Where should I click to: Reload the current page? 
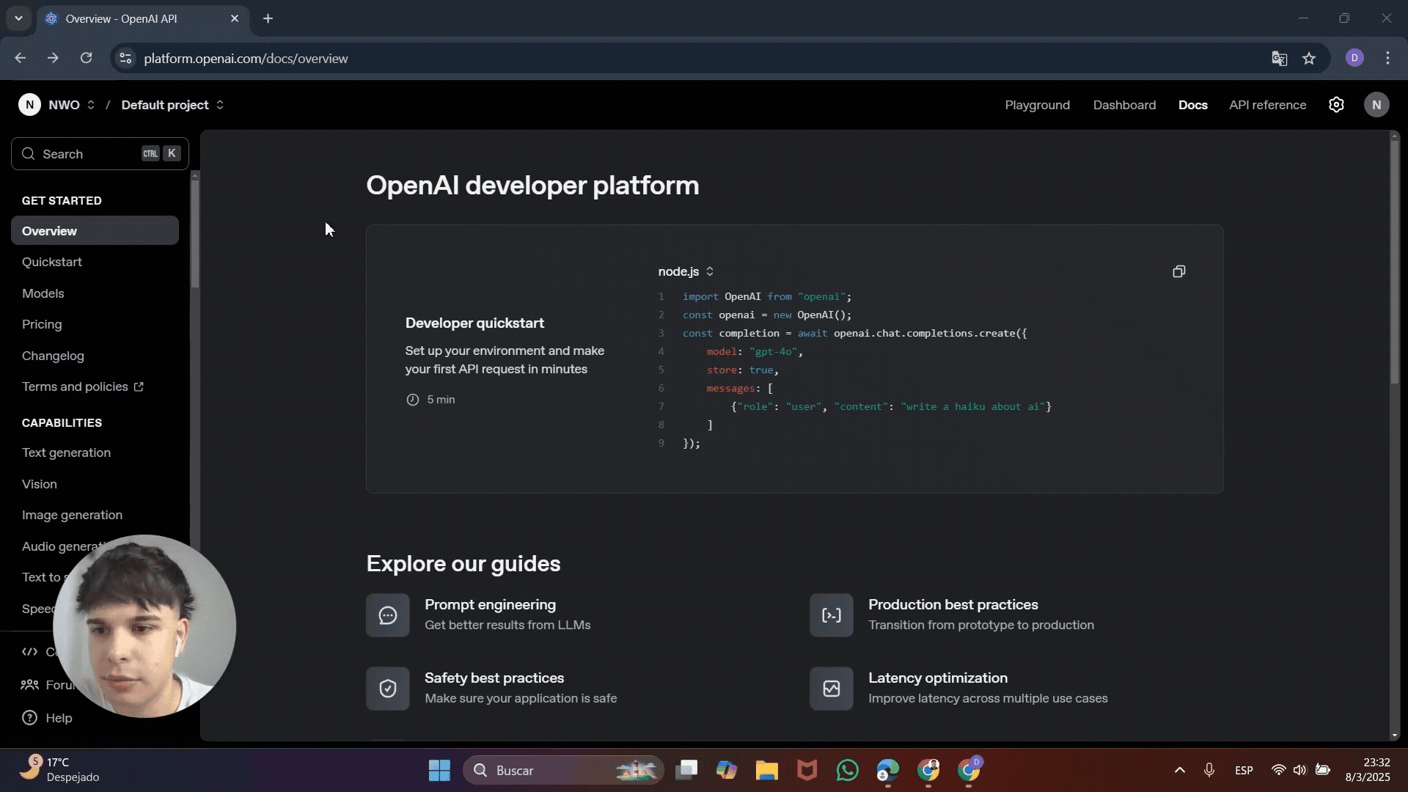pos(86,58)
